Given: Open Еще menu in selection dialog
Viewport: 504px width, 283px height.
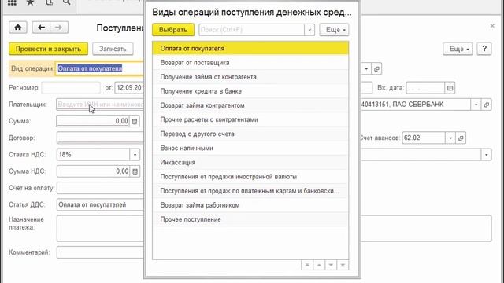Looking at the screenshot, I should coord(334,30).
